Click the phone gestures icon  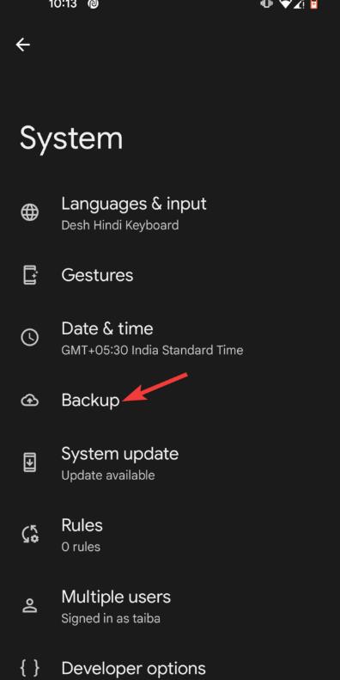[30, 275]
